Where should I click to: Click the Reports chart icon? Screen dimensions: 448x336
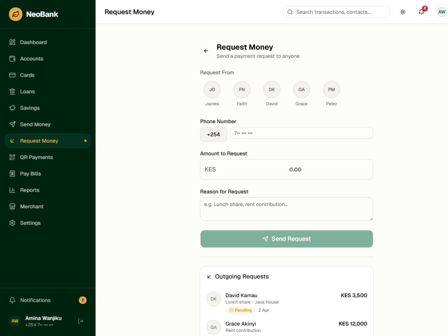(12, 190)
